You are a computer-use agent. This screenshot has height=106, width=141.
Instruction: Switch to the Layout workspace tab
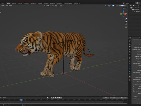coord(8,4)
